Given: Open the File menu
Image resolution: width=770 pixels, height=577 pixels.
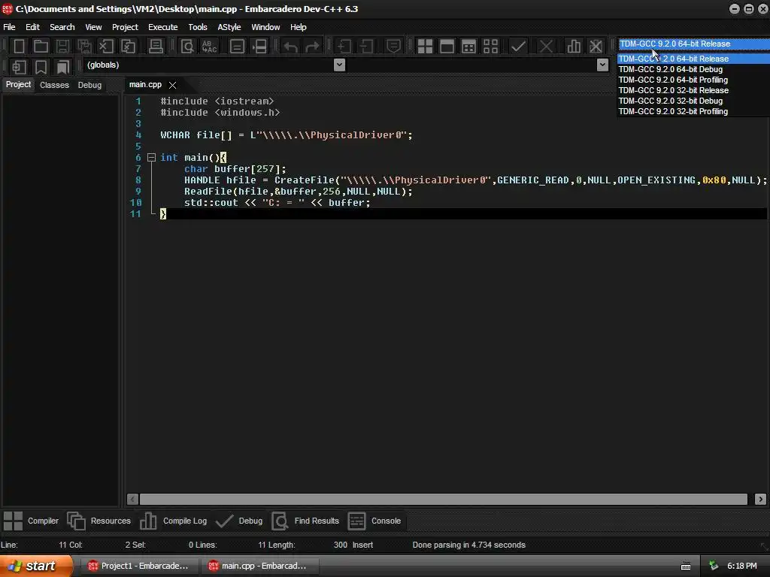Looking at the screenshot, I should click(x=9, y=27).
